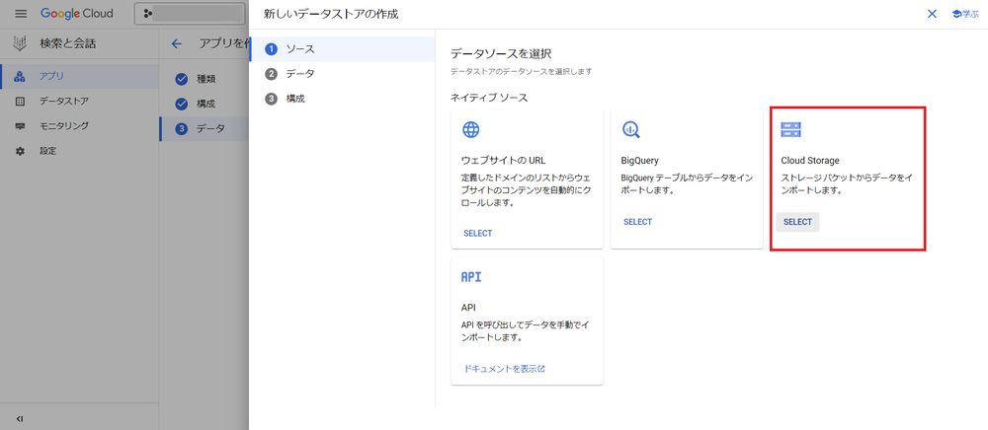Select アプリ in the sidebar

[x=79, y=77]
